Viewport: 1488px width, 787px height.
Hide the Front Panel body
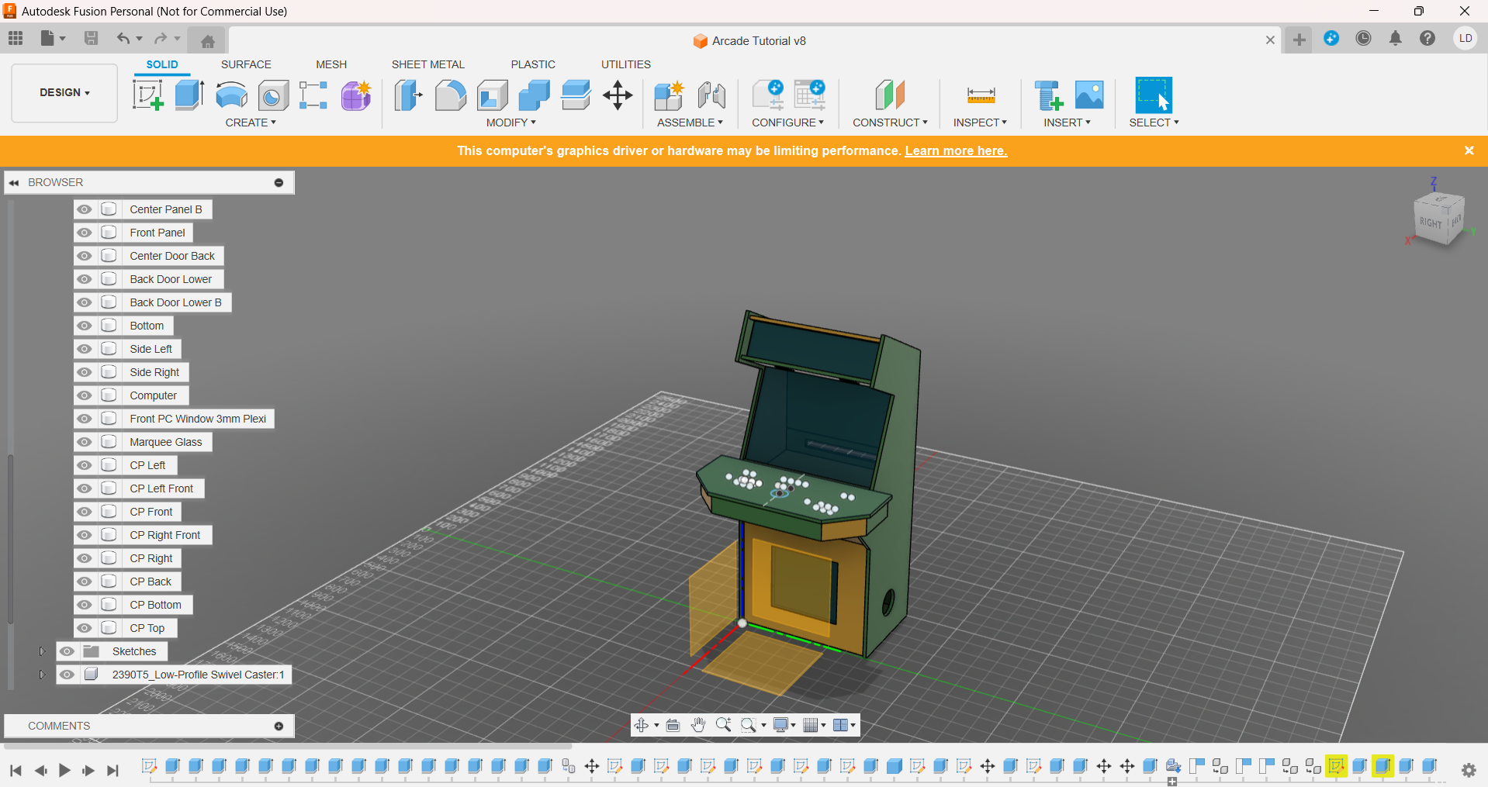[x=85, y=233]
